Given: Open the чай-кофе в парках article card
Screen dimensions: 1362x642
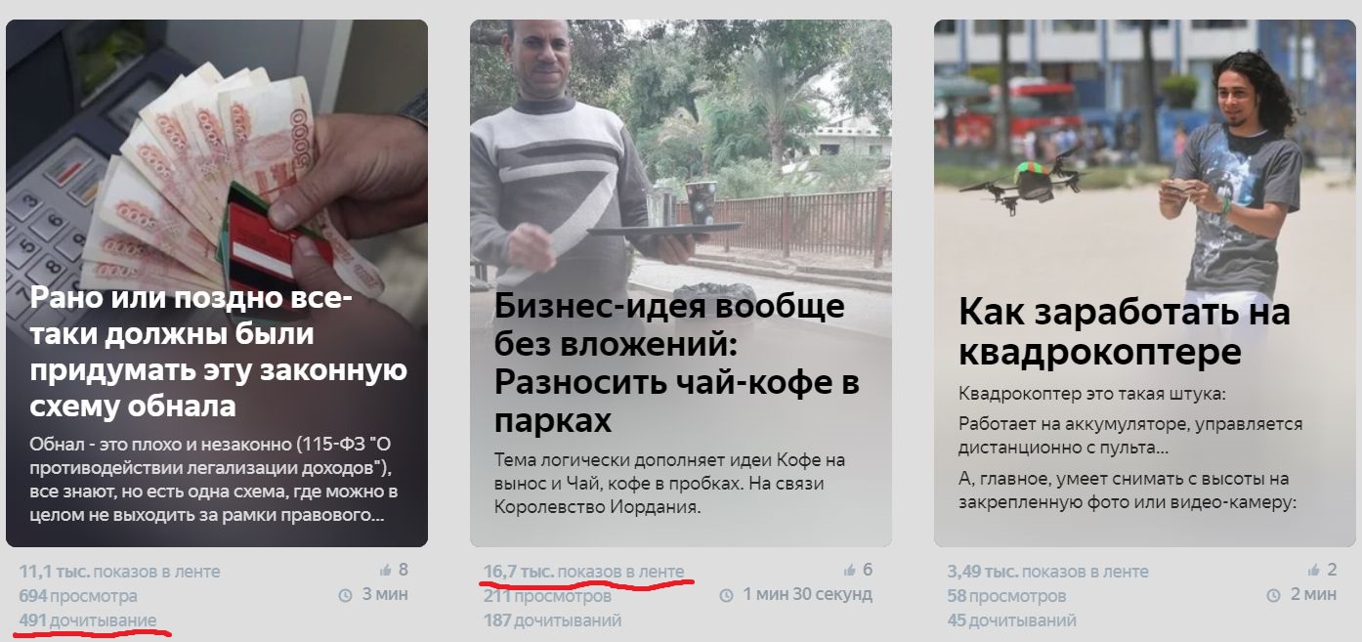Looking at the screenshot, I should click(681, 283).
